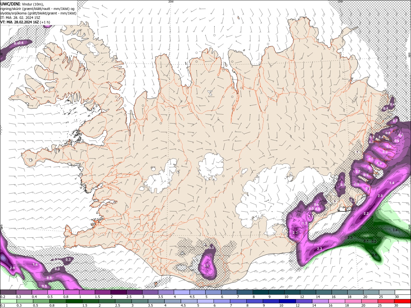
Task: Select the light grey 25–30 snow swatch
Action: tap(387, 292)
